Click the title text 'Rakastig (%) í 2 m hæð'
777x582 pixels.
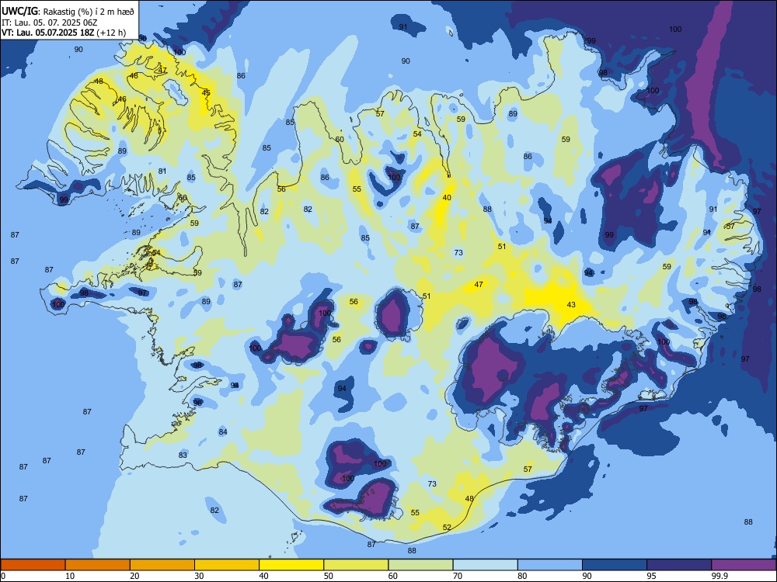[89, 12]
